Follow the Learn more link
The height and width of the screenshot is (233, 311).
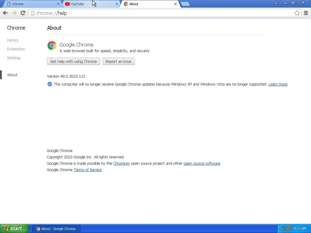click(x=278, y=84)
